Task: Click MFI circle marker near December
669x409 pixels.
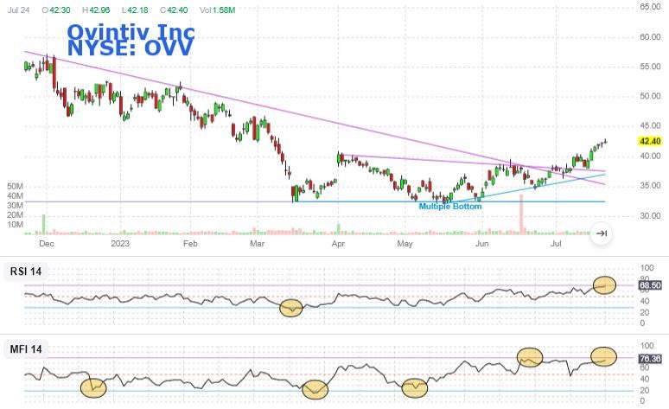Action: tap(92, 387)
